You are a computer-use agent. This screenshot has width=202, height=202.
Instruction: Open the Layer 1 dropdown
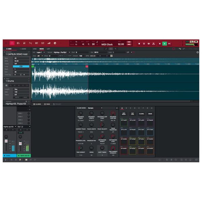(40, 52)
